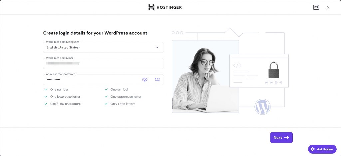Click the 'One symbol' requirement text
This screenshot has height=156, width=341.
(119, 89)
